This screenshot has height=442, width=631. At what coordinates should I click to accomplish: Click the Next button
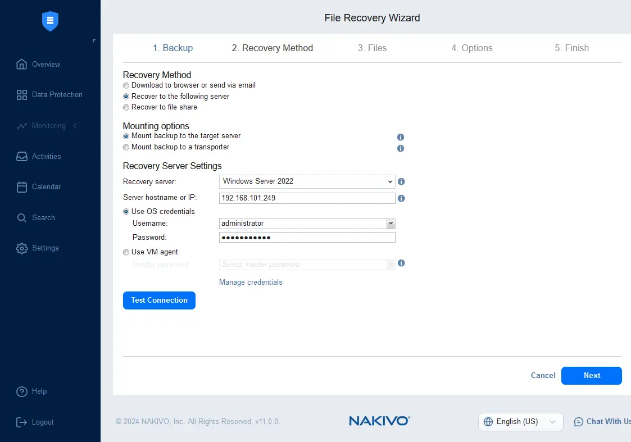pyautogui.click(x=592, y=376)
